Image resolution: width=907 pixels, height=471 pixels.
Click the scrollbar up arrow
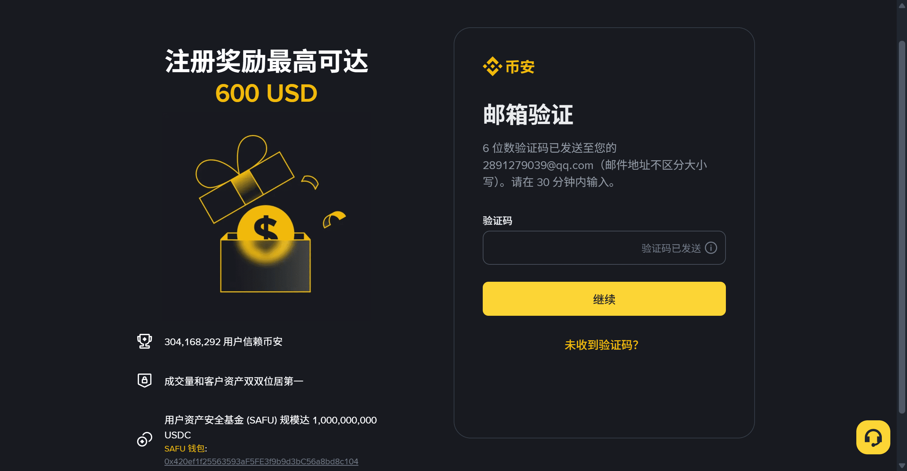pos(902,5)
